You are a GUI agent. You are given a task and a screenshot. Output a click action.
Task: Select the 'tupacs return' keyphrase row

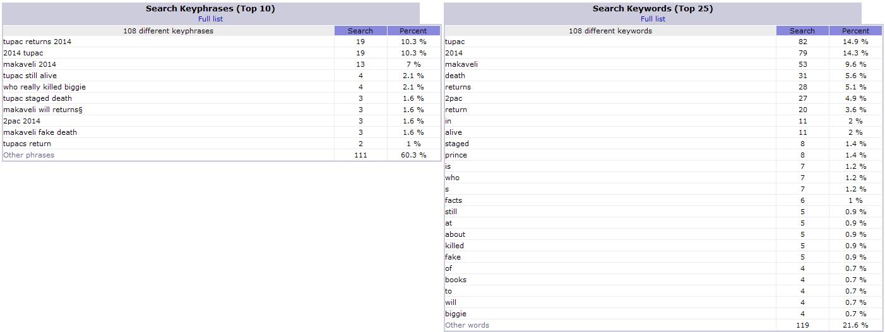(27, 144)
